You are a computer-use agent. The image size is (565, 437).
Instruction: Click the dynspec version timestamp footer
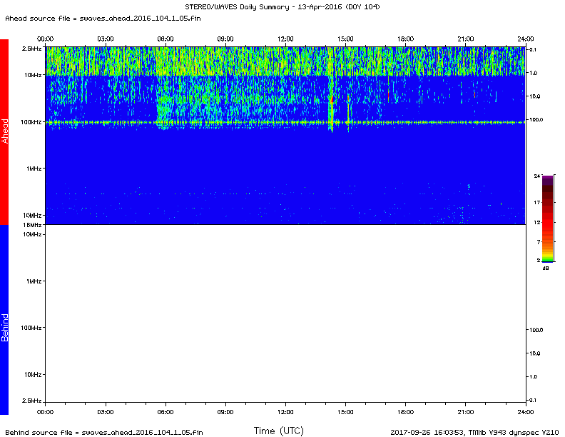474,432
